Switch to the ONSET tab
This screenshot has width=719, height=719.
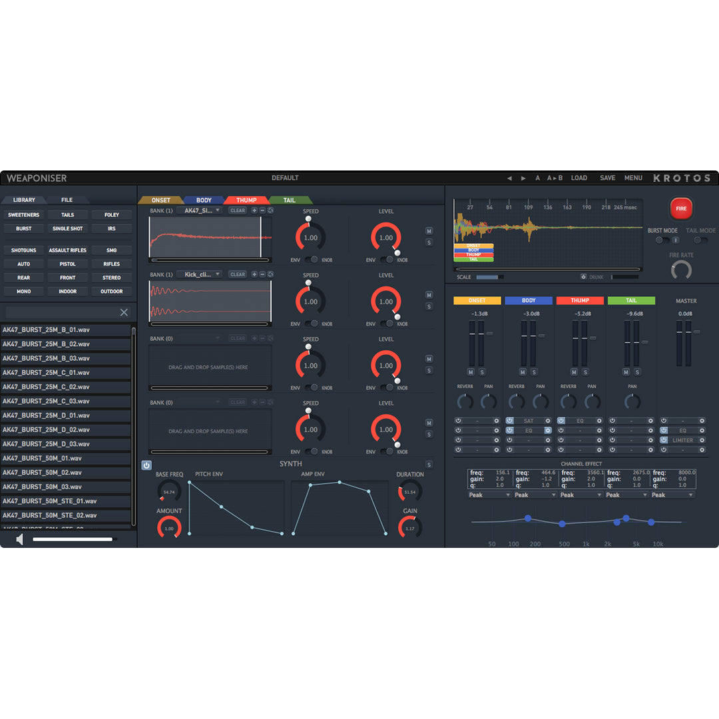[x=160, y=200]
